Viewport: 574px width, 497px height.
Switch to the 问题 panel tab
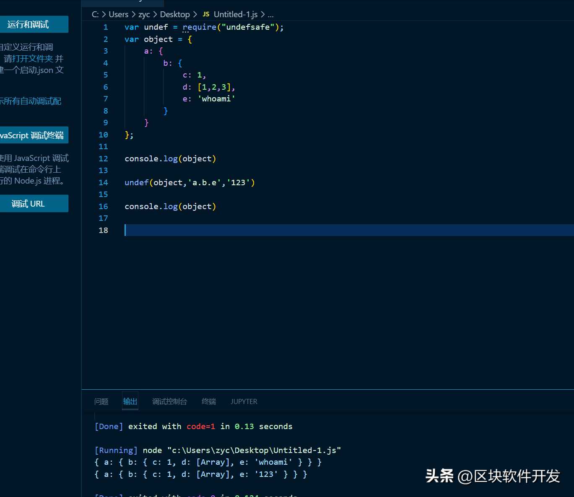[101, 401]
